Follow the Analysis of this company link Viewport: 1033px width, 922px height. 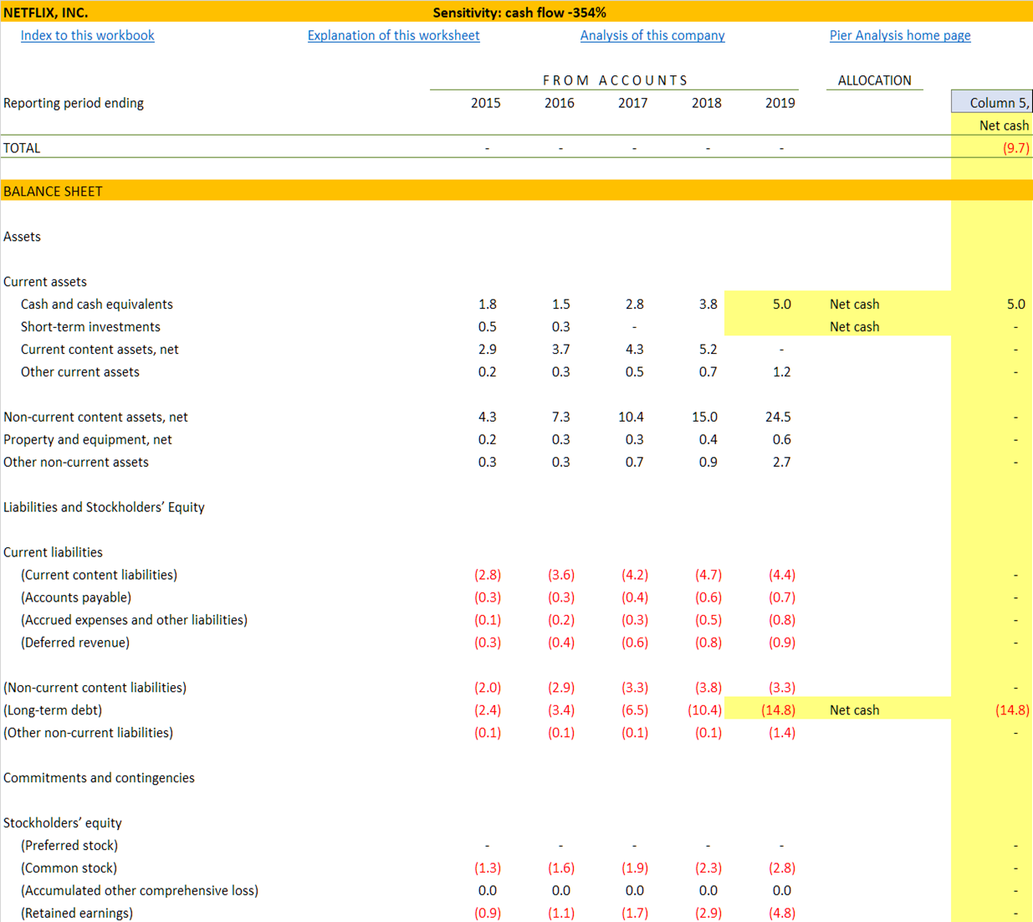click(x=652, y=35)
